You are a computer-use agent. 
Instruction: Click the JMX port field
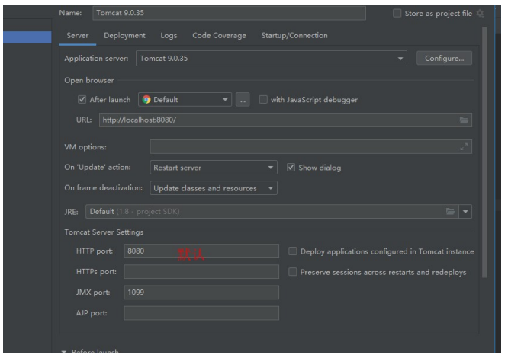tap(201, 293)
